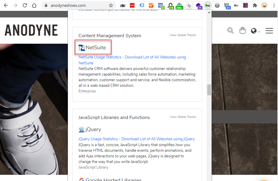The image size is (278, 181).
Task: Click the popup's vertical scrollbar thumb
Action: tap(209, 90)
